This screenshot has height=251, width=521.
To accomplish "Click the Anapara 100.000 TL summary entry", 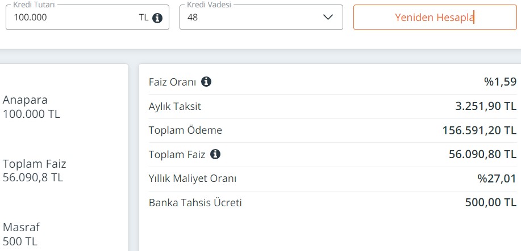I will click(x=31, y=107).
